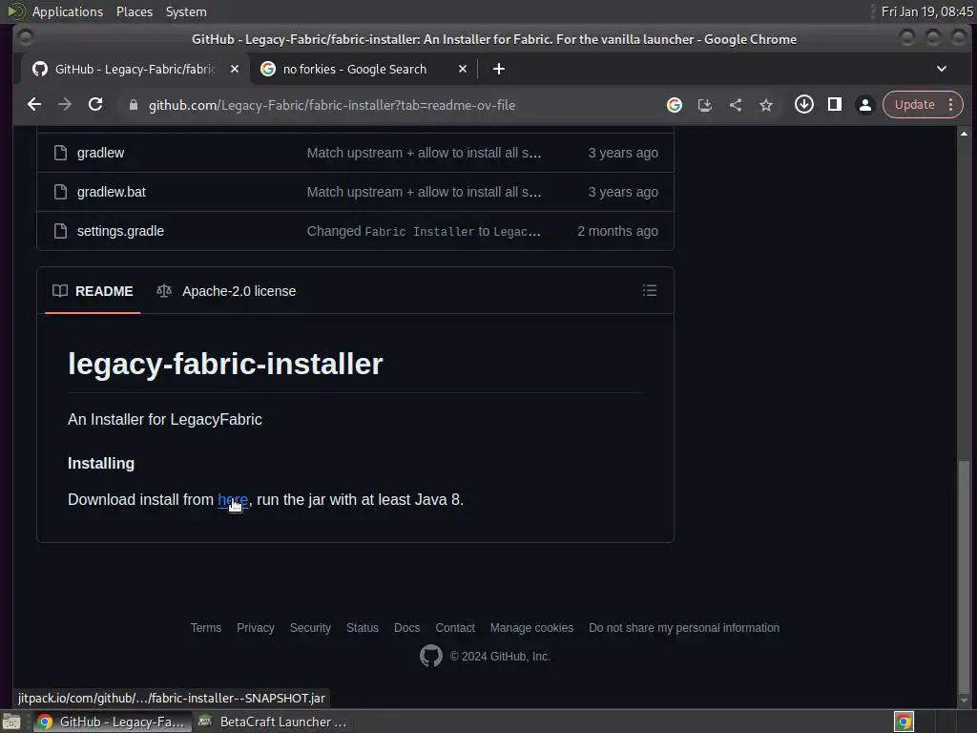Reload the GitHub page

click(x=95, y=105)
